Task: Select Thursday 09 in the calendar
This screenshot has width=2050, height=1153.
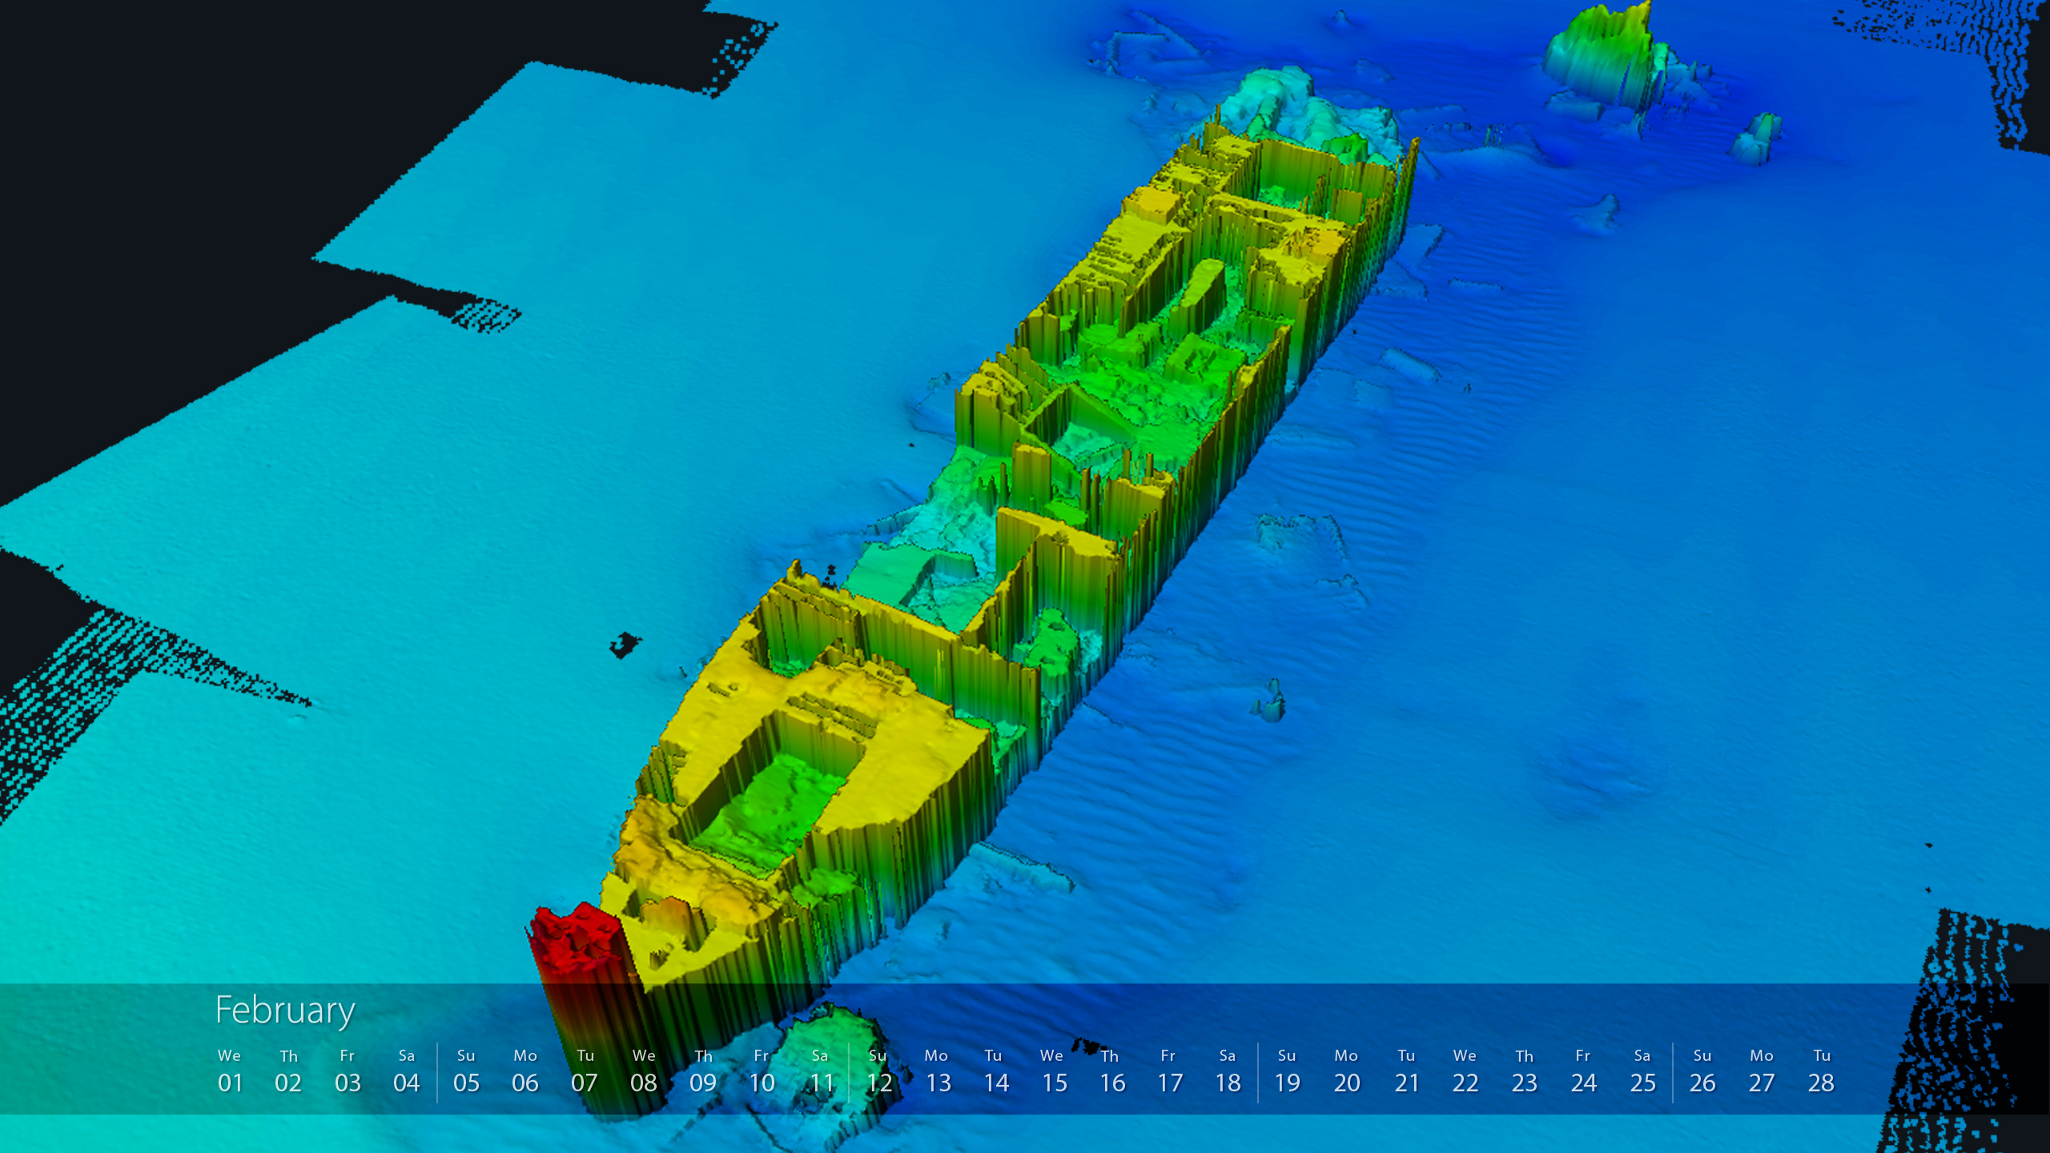Action: click(x=703, y=1071)
